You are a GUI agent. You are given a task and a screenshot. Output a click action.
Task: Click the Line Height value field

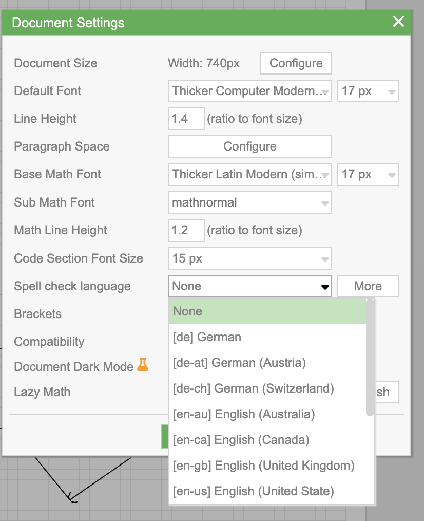186,119
